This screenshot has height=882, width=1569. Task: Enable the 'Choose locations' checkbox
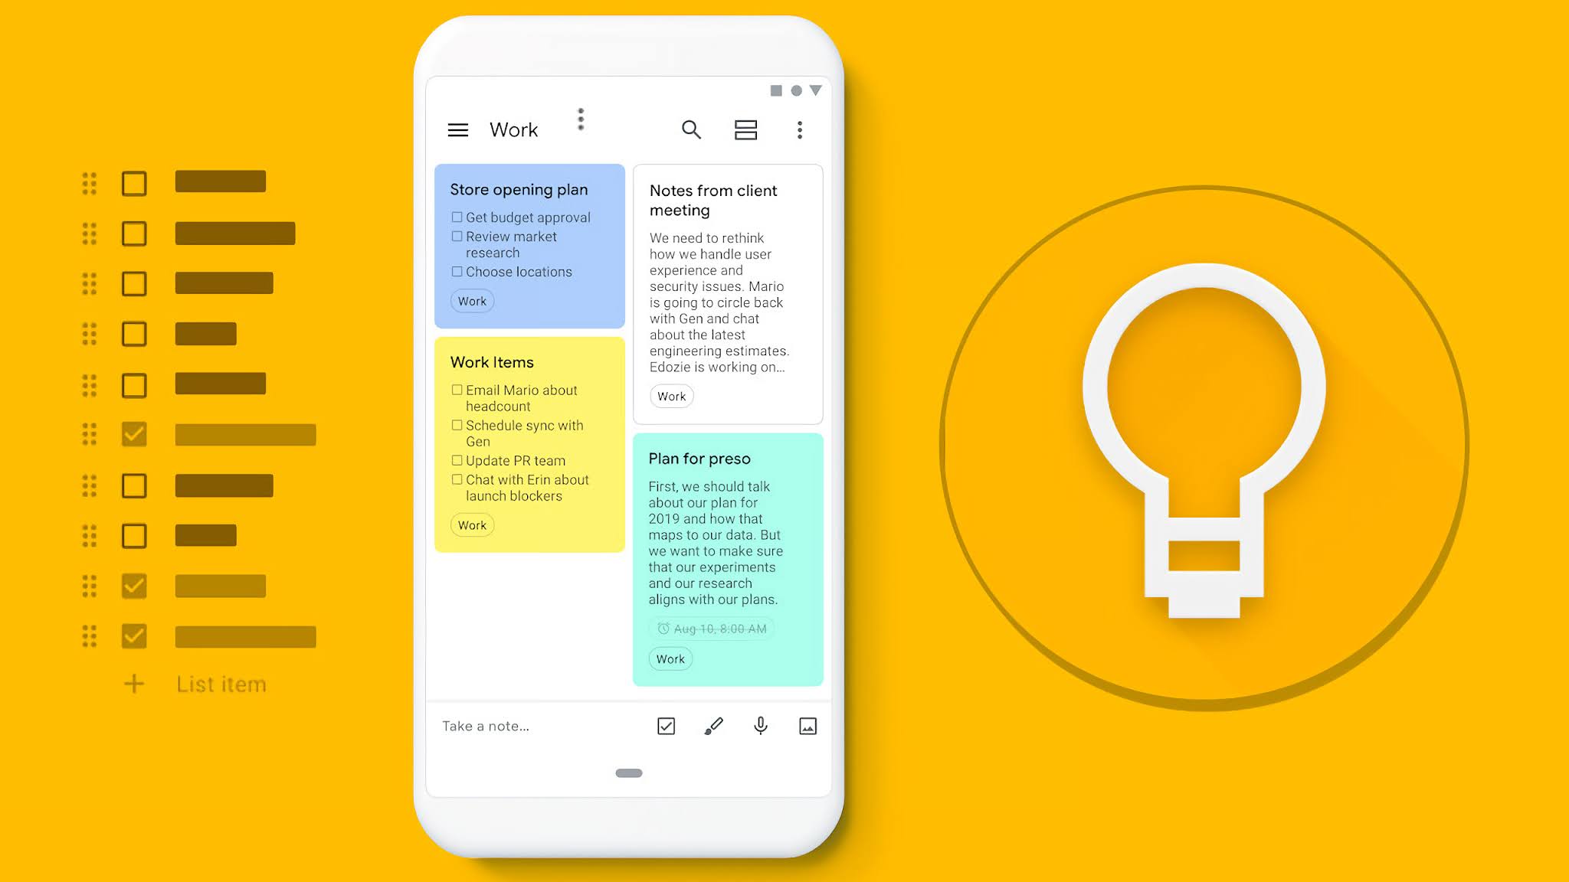457,271
